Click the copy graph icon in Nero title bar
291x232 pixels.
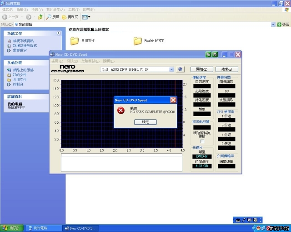pos(208,54)
